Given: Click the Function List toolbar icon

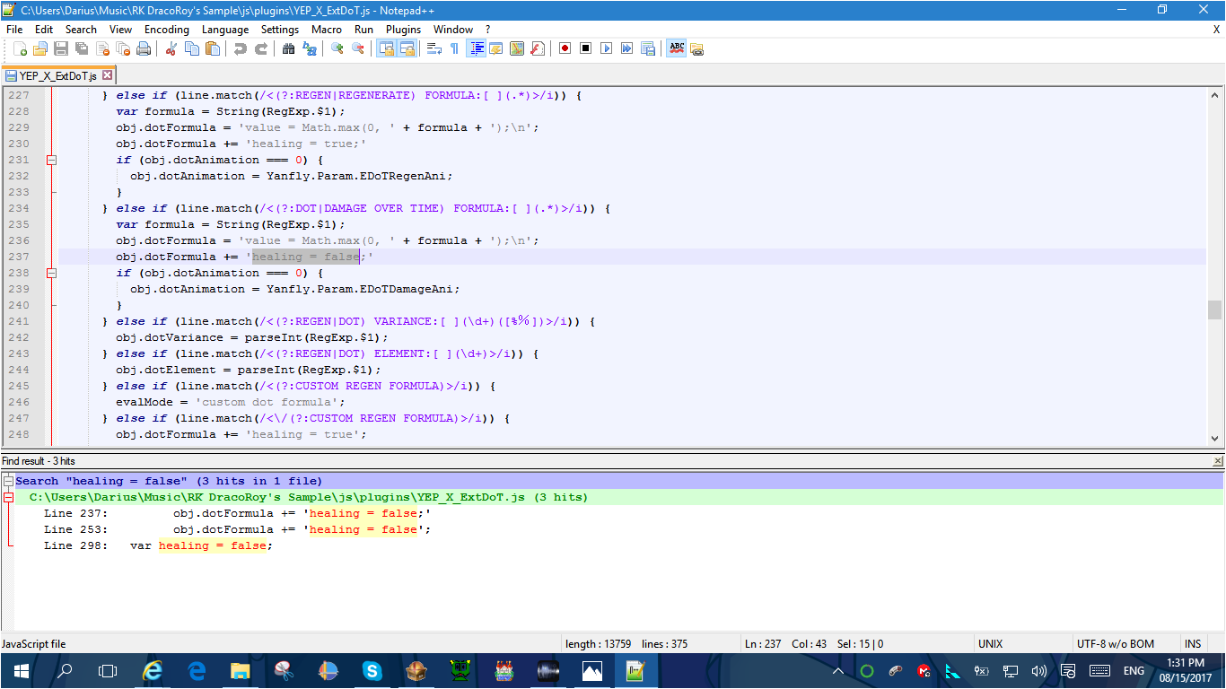Looking at the screenshot, I should click(x=537, y=48).
